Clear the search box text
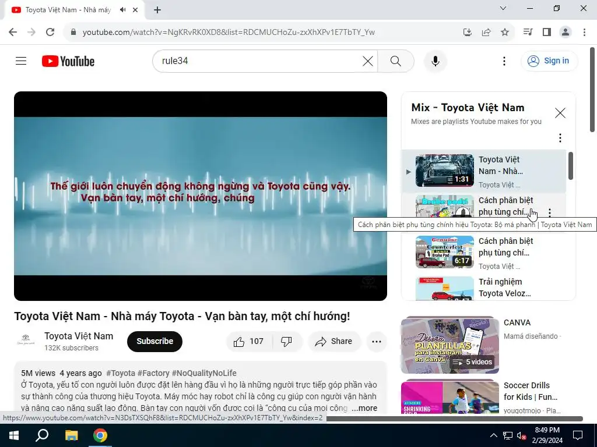The height and width of the screenshot is (447, 597). tap(368, 61)
